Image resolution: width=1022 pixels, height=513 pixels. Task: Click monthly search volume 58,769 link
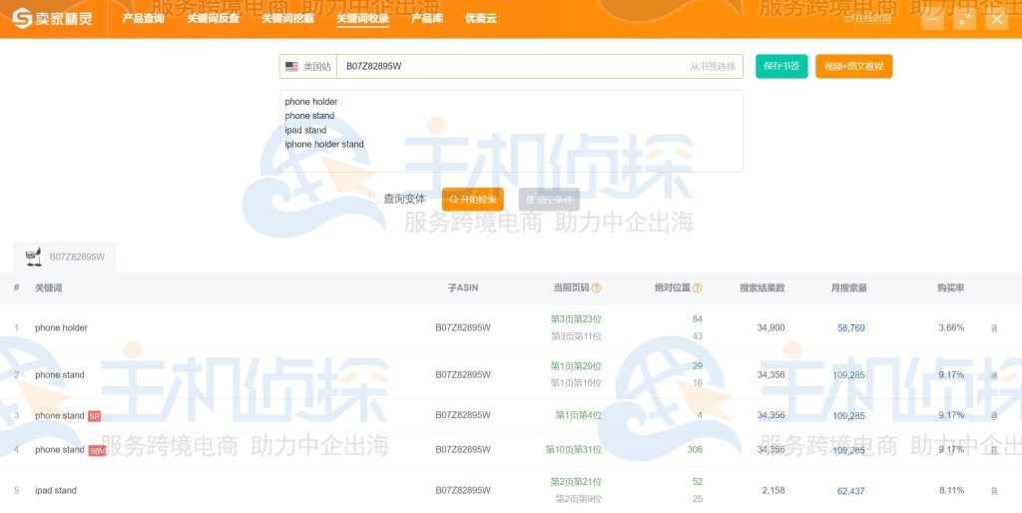(850, 327)
